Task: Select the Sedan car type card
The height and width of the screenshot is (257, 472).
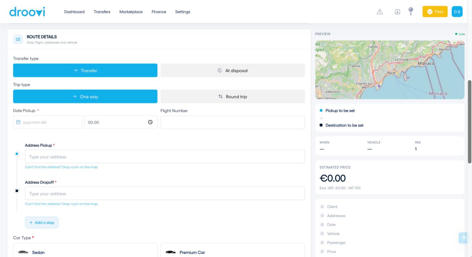Action: click(85, 250)
